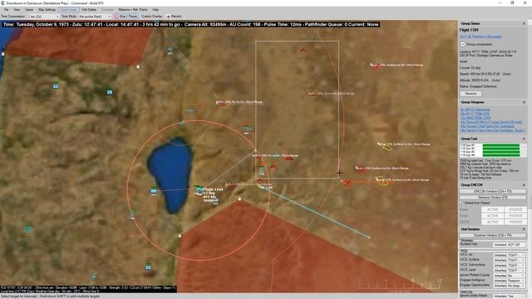The height and width of the screenshot is (299, 532).
Task: Set OECM EMCON to ACTIVE
Action: pyautogui.click(x=492, y=222)
